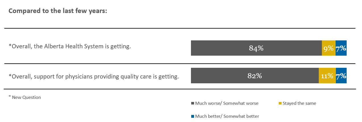Image resolution: width=362 pixels, height=122 pixels.
Task: Click the support for physicians question text
Action: pos(94,77)
